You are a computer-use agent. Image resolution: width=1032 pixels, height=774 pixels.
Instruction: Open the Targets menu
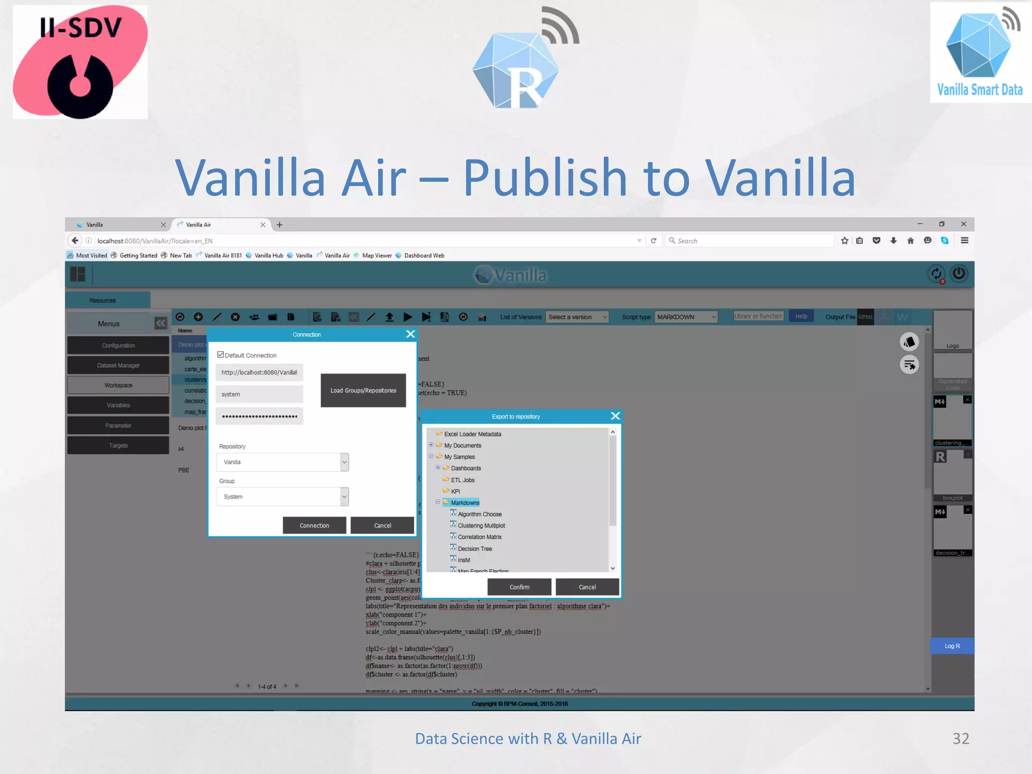tap(118, 445)
